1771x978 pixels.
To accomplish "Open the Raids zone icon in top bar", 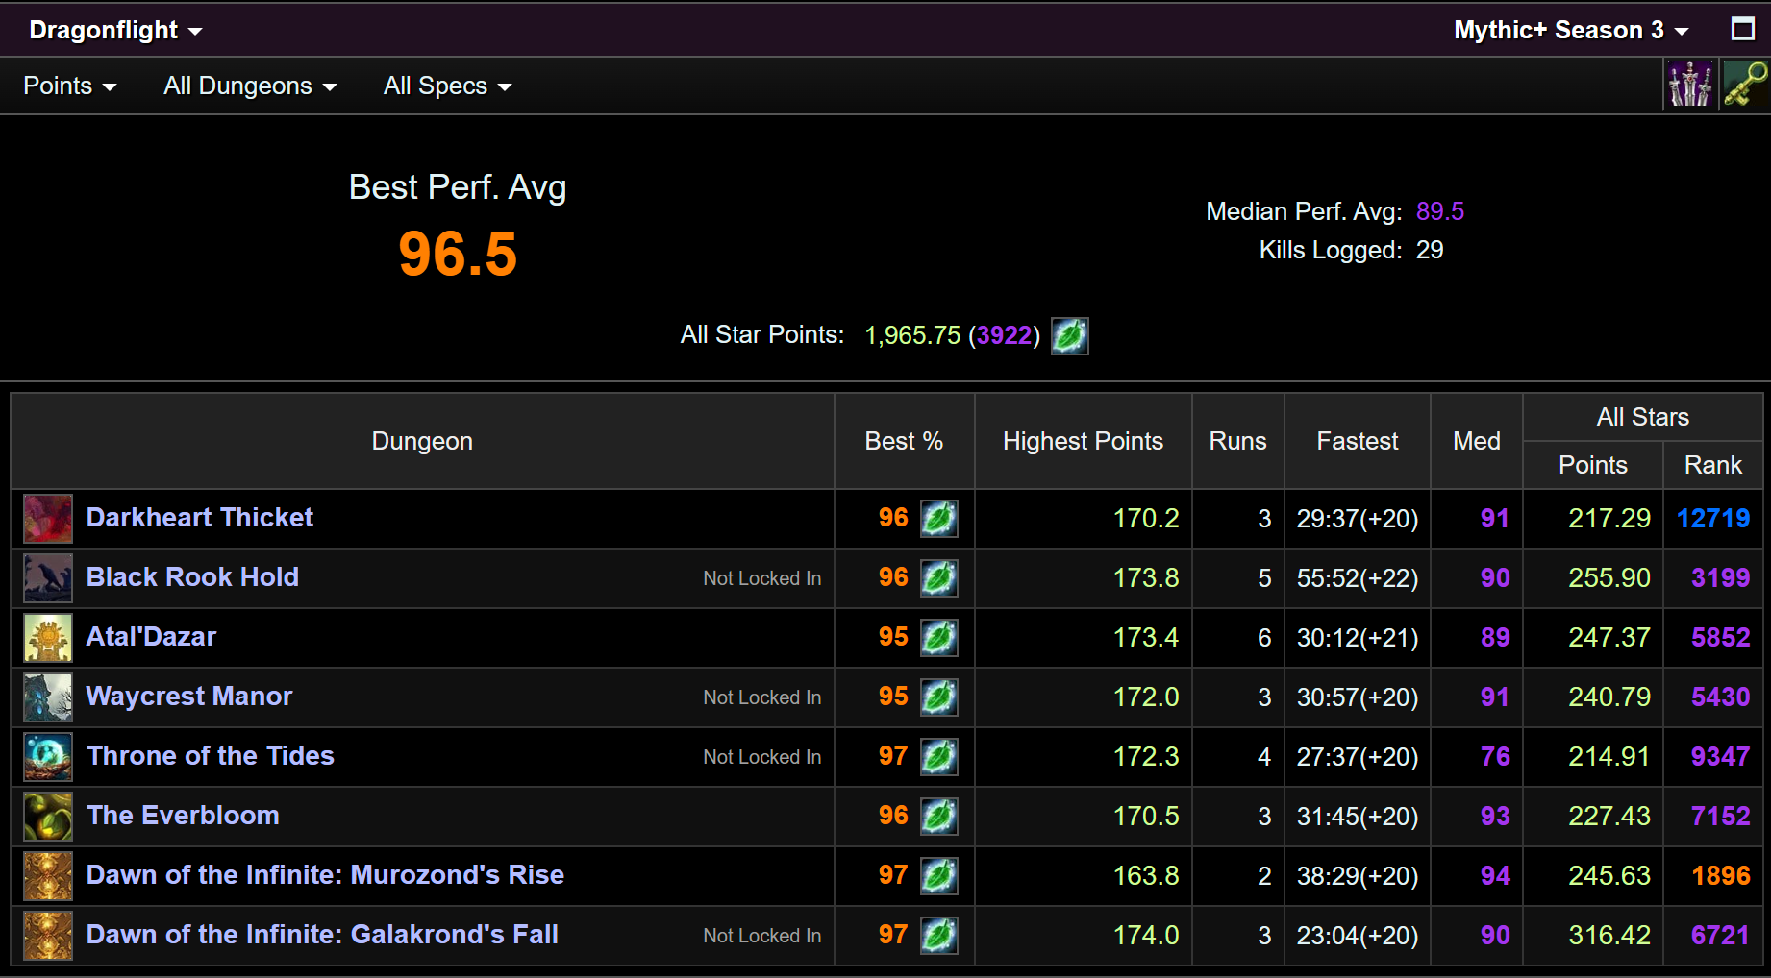I will tap(1690, 85).
